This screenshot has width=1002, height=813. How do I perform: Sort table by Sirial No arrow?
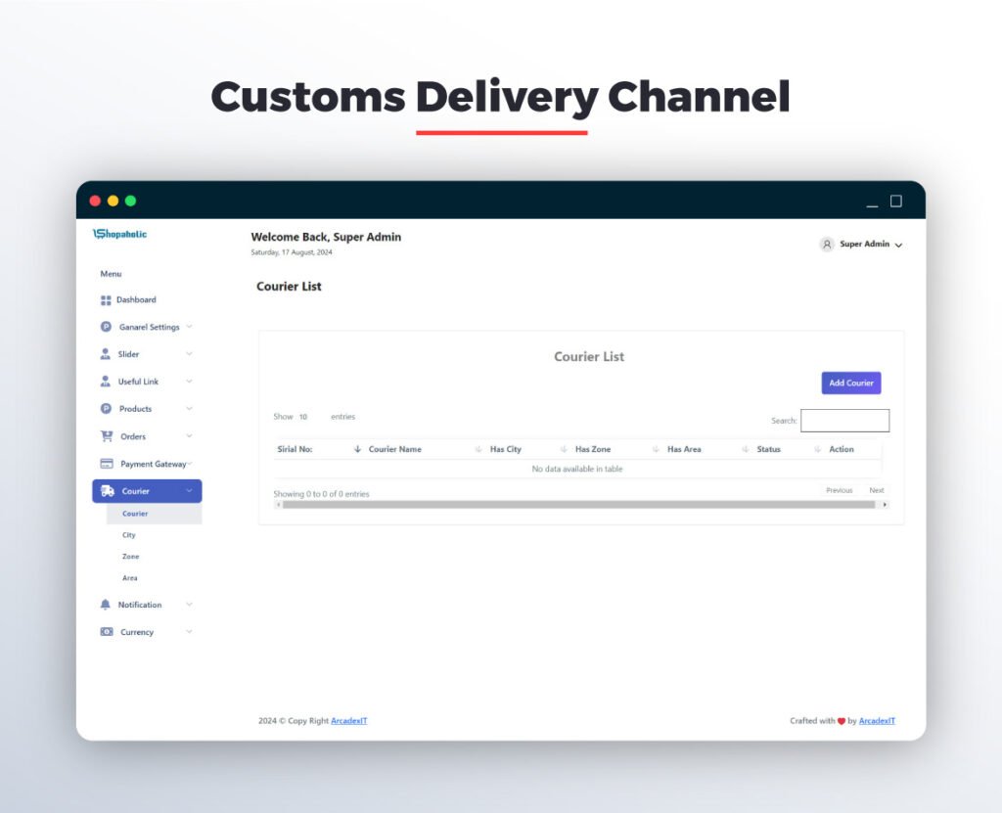[x=357, y=449]
